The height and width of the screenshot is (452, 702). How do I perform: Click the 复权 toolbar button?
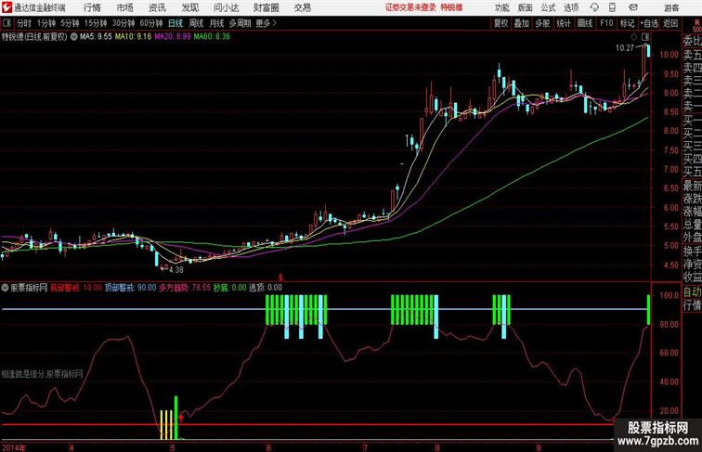click(x=501, y=23)
